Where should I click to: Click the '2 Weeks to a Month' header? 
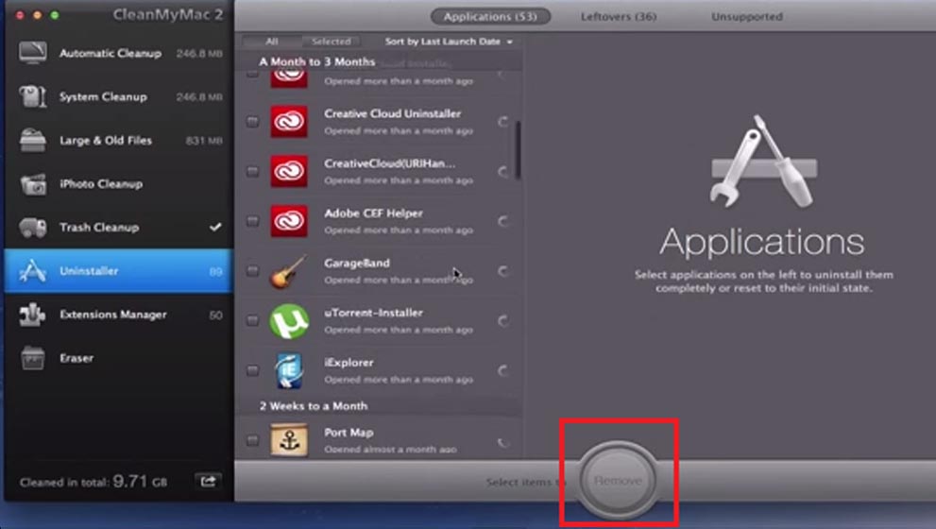coord(314,406)
